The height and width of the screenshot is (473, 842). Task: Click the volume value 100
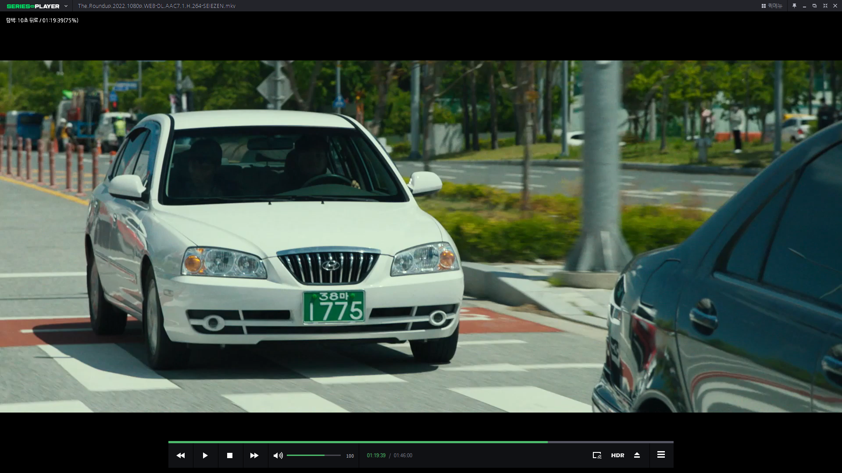(x=350, y=456)
